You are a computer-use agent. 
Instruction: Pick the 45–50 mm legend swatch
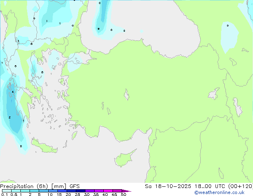[117, 191]
